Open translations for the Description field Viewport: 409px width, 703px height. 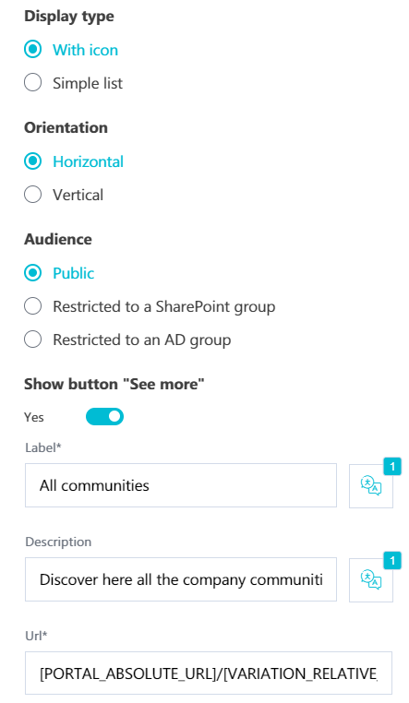tap(371, 579)
